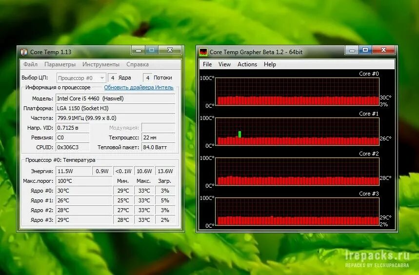Click the Частота field 799.91МГц
The height and width of the screenshot is (275, 419).
point(115,118)
